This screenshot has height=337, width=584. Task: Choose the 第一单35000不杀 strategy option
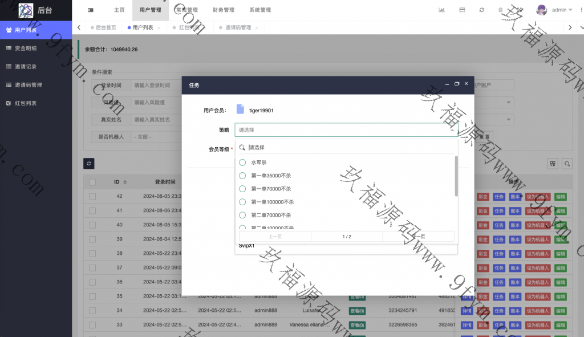(x=242, y=176)
